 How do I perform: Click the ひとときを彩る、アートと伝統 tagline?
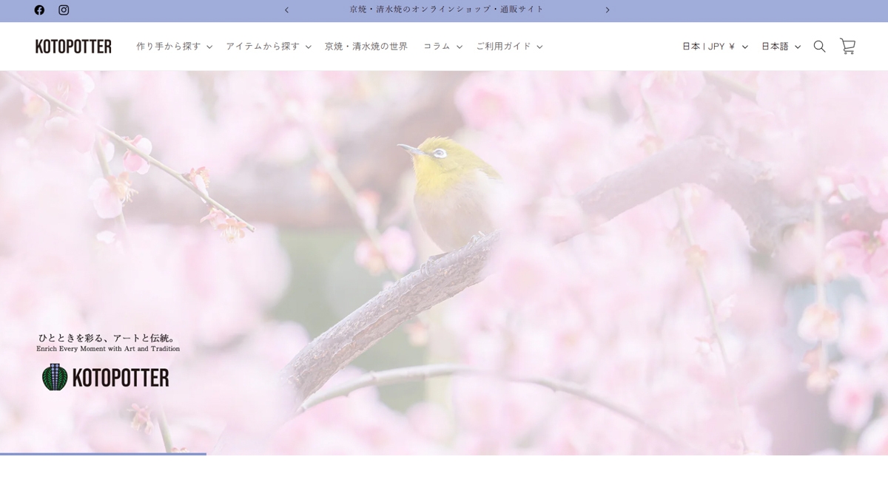pos(107,337)
